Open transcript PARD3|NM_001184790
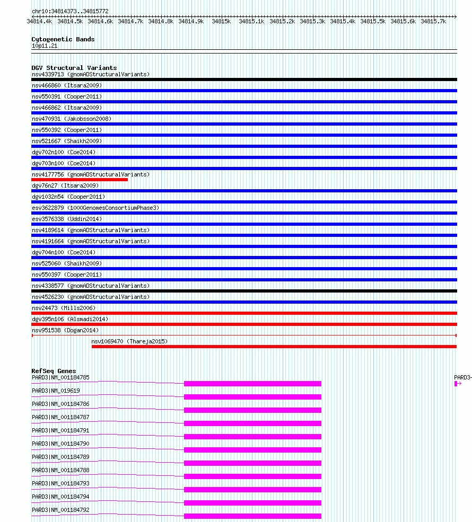The image size is (472, 522). tap(60, 444)
